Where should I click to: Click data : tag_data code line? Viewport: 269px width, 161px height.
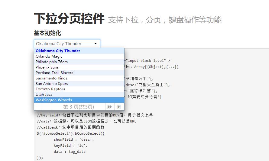tap(70, 152)
